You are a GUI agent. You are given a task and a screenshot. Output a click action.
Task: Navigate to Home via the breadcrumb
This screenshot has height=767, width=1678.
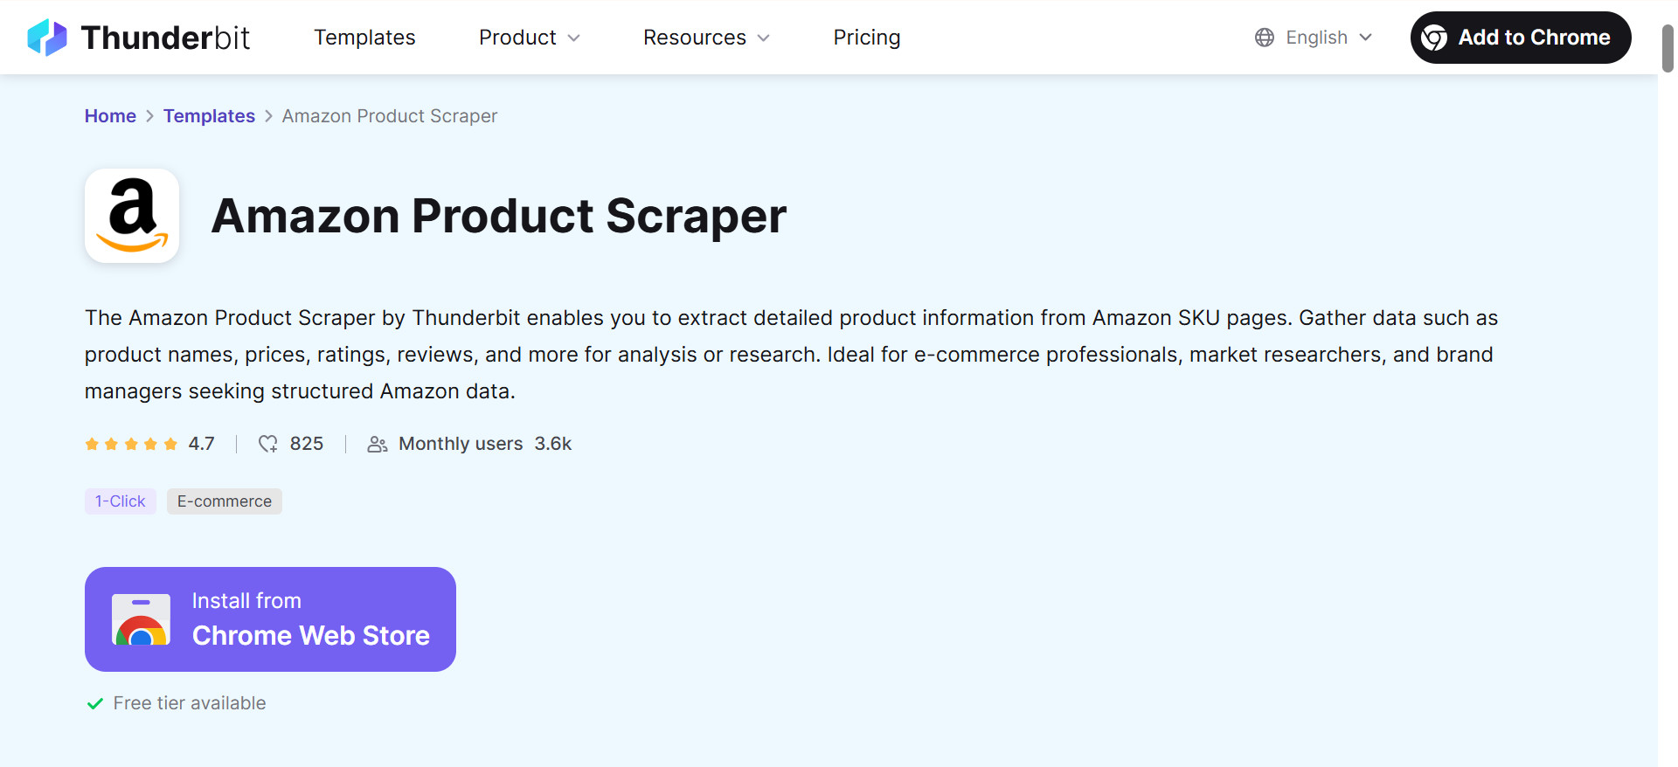[x=110, y=115]
